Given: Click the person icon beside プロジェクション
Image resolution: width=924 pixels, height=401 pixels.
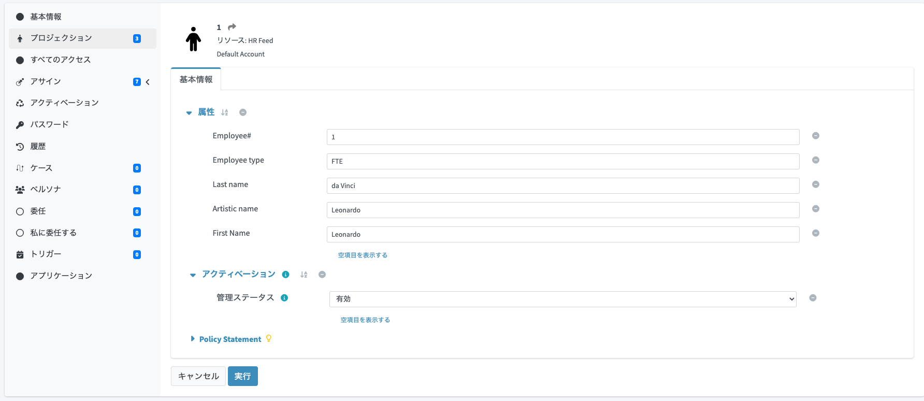Looking at the screenshot, I should click(20, 38).
